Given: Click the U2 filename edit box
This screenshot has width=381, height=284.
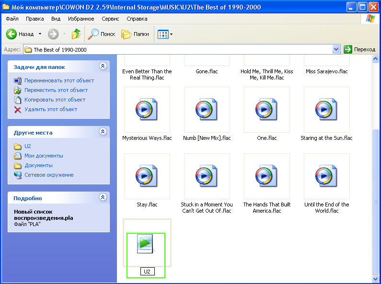Looking at the screenshot, I should pyautogui.click(x=147, y=272).
